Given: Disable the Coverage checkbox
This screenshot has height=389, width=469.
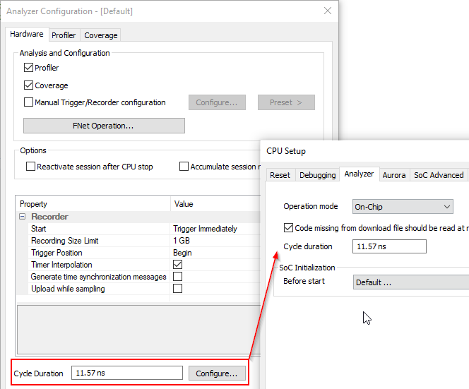Looking at the screenshot, I should [29, 85].
